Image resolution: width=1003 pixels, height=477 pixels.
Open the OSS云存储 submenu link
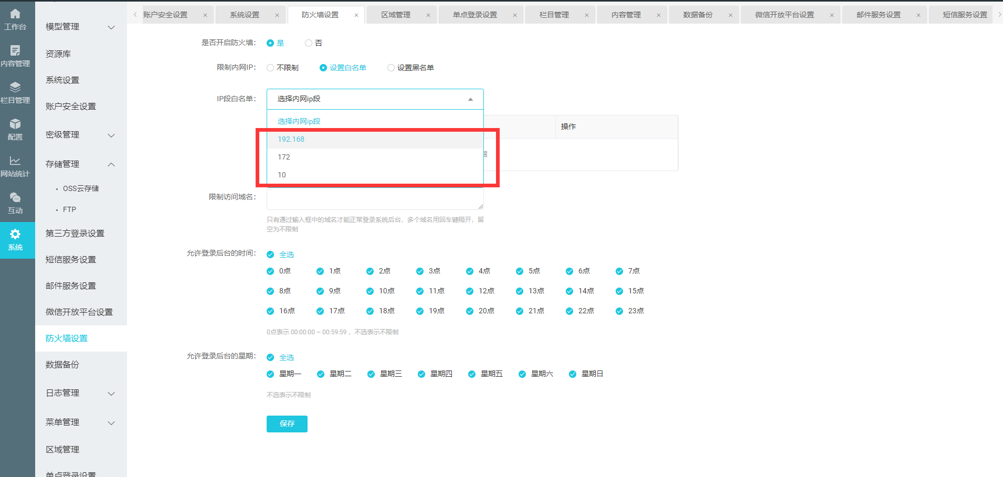pyautogui.click(x=81, y=188)
